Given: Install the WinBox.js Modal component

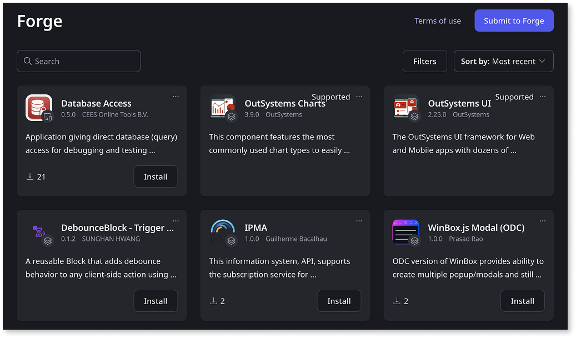Looking at the screenshot, I should tap(522, 300).
